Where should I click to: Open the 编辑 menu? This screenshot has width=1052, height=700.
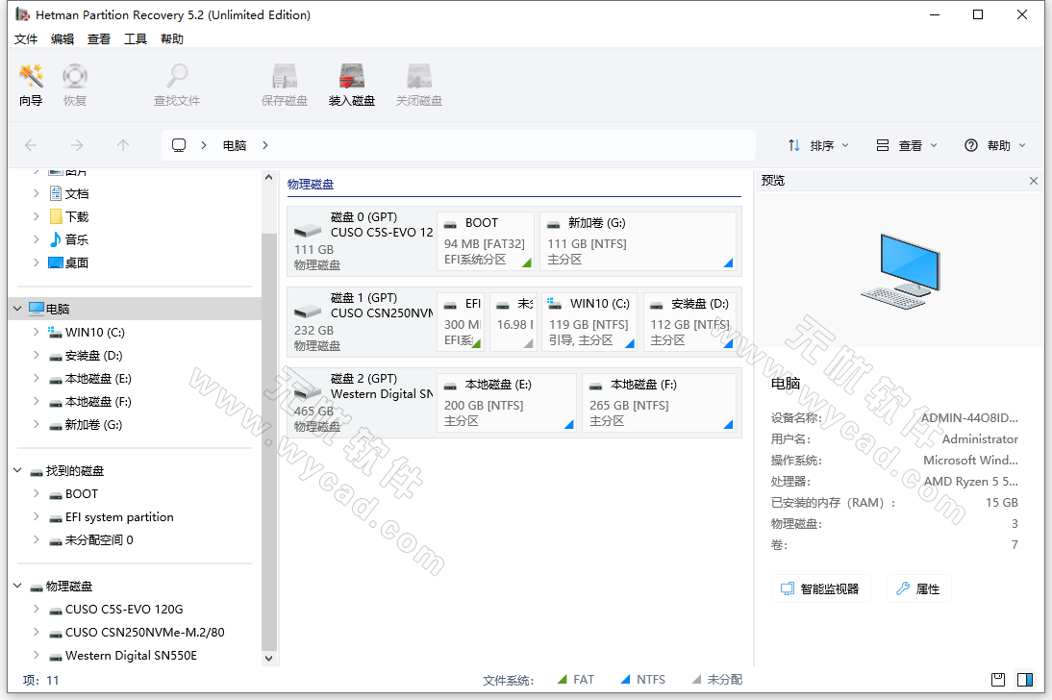click(63, 38)
